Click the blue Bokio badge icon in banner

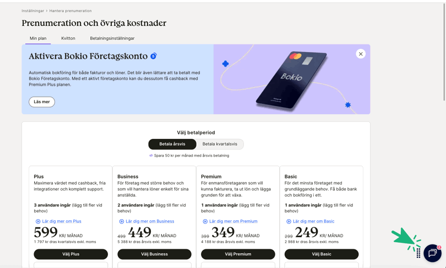[154, 56]
